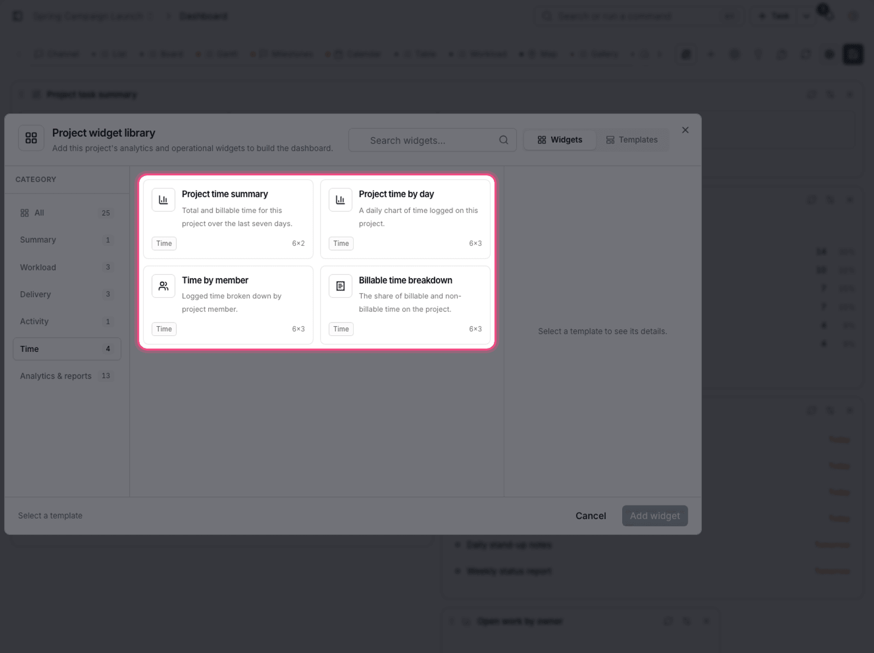
Task: Click the CATEGORY heading
Action: (x=36, y=179)
